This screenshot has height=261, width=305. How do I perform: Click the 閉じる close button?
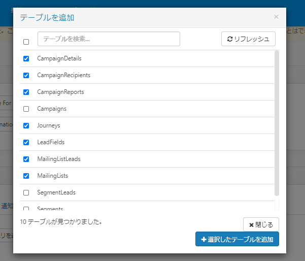pos(261,224)
